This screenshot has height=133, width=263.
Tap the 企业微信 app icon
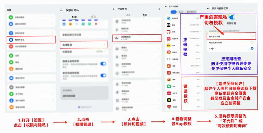169,59
